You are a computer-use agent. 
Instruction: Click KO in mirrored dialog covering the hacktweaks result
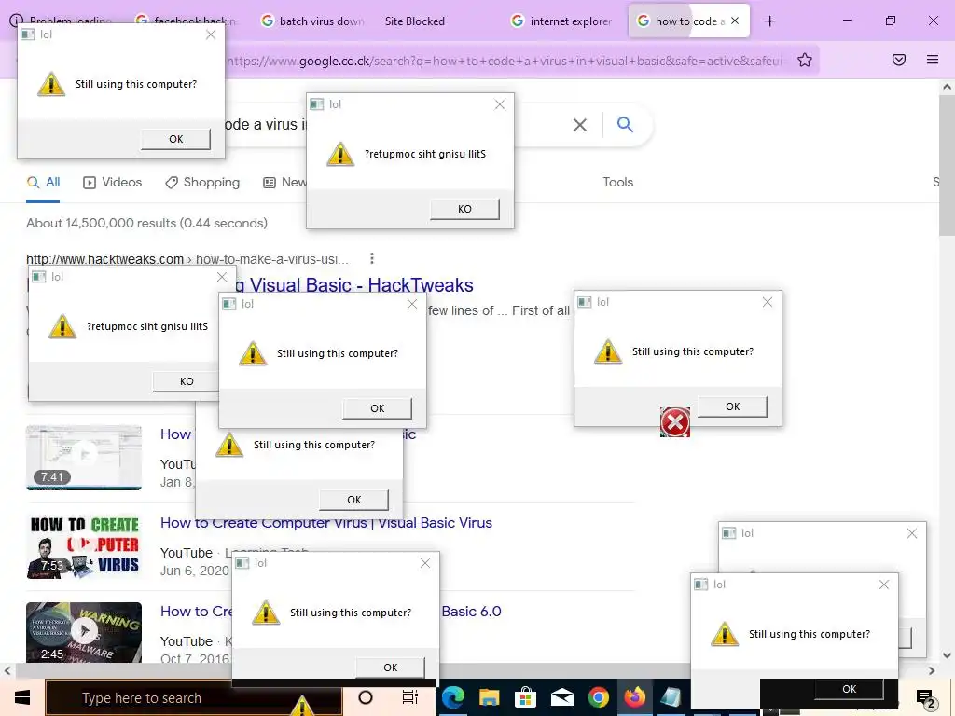(187, 381)
